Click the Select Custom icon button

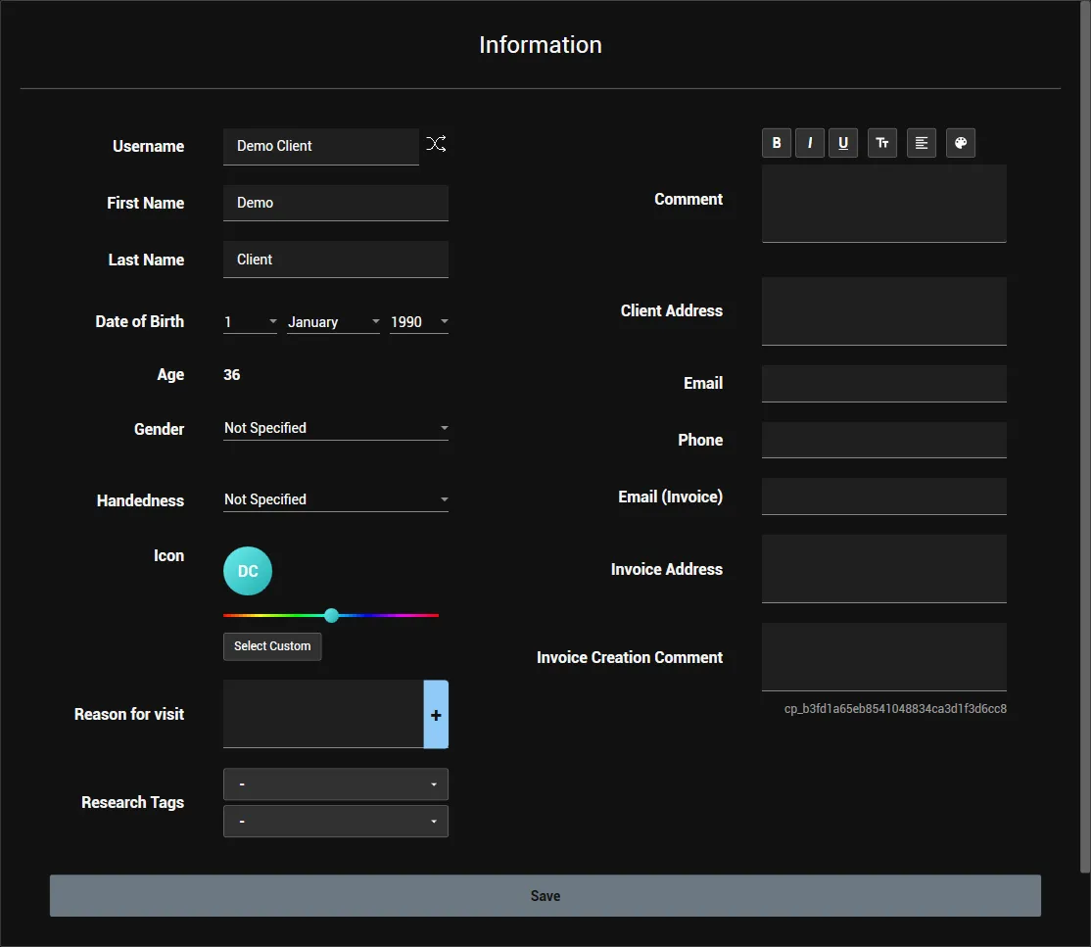click(272, 646)
